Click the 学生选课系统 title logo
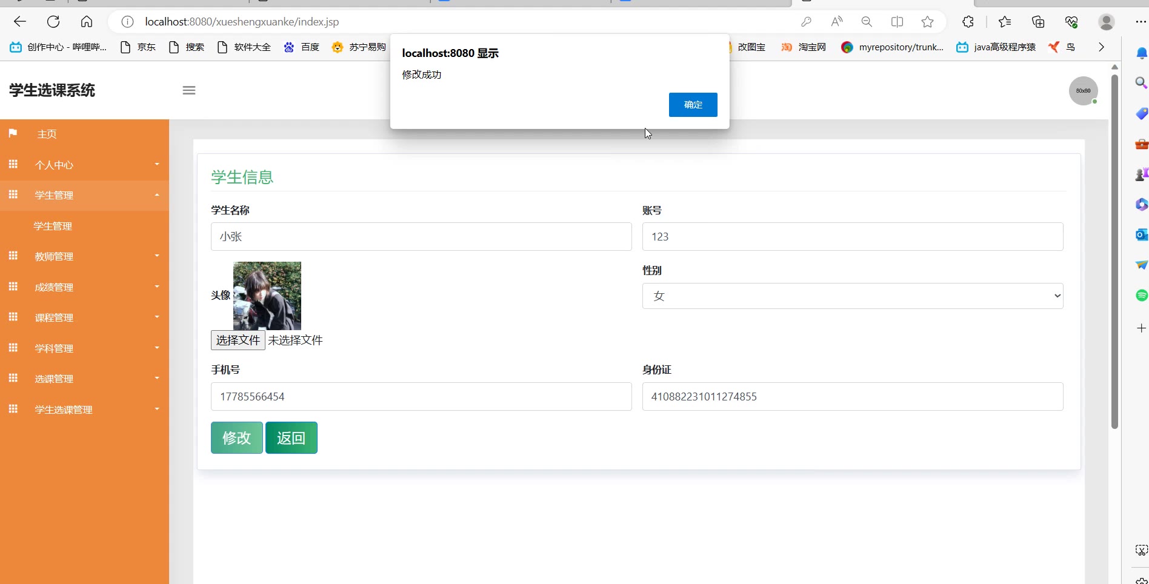The height and width of the screenshot is (584, 1149). [52, 90]
